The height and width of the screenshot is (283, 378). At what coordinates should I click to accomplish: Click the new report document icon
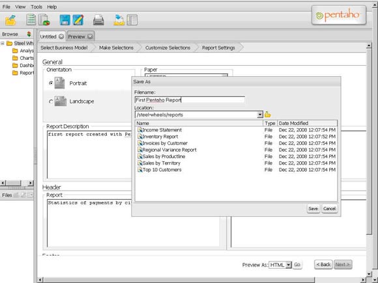pyautogui.click(x=31, y=20)
